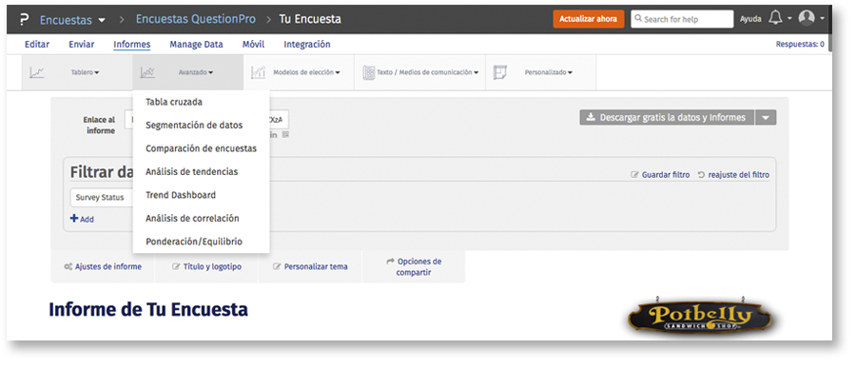Click the Tablero line chart icon

click(x=37, y=72)
